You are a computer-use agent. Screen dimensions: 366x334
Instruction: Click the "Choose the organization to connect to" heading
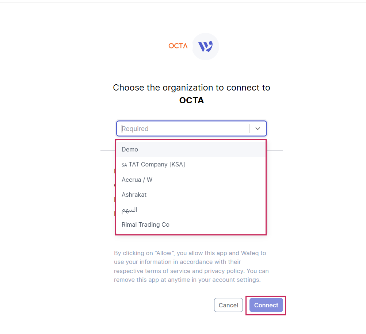(191, 88)
